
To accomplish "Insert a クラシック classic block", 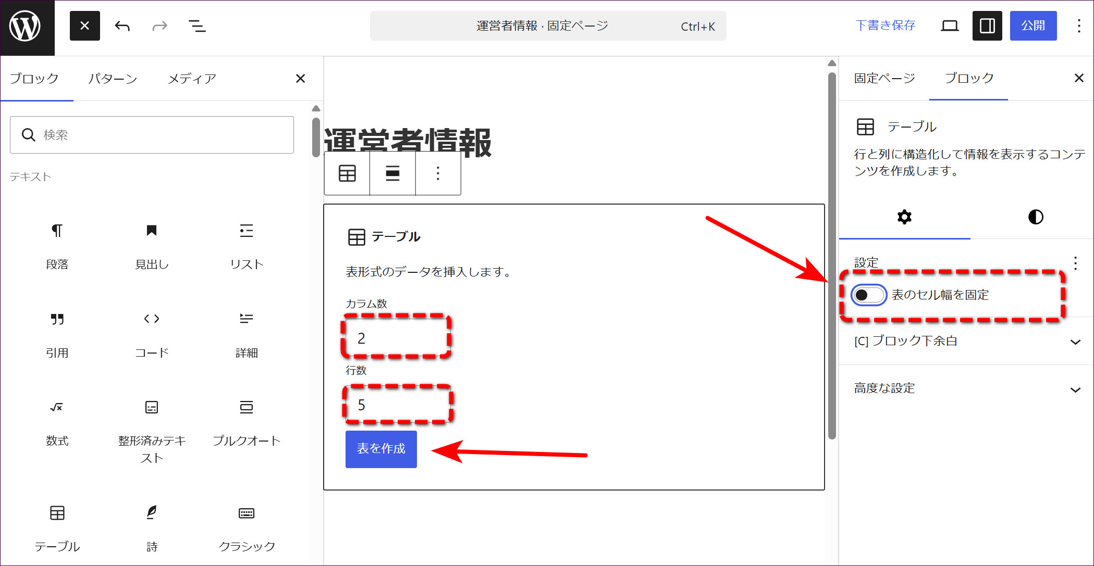I will click(247, 529).
